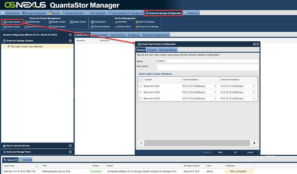Click the Remove Monitor icon
This screenshot has width=297, height=174.
(x=92, y=27)
